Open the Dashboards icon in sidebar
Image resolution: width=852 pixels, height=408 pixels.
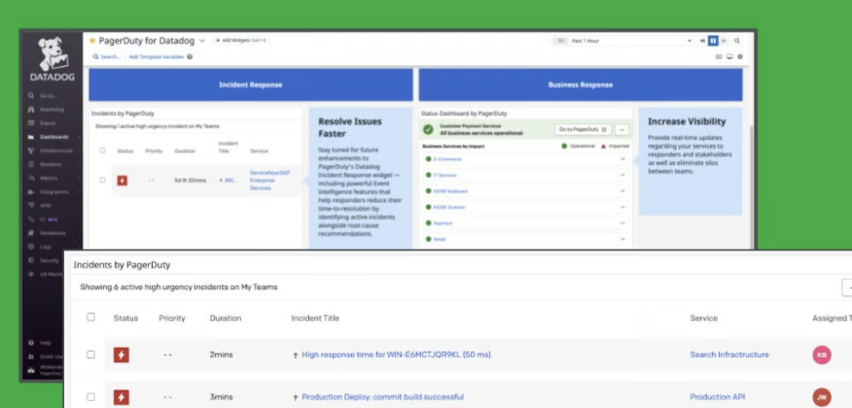coord(31,137)
